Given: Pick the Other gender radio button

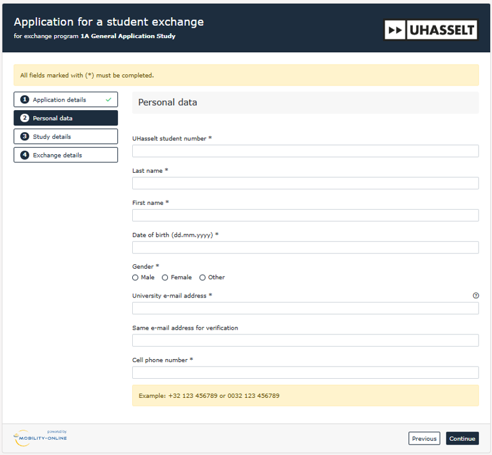Looking at the screenshot, I should pyautogui.click(x=202, y=277).
